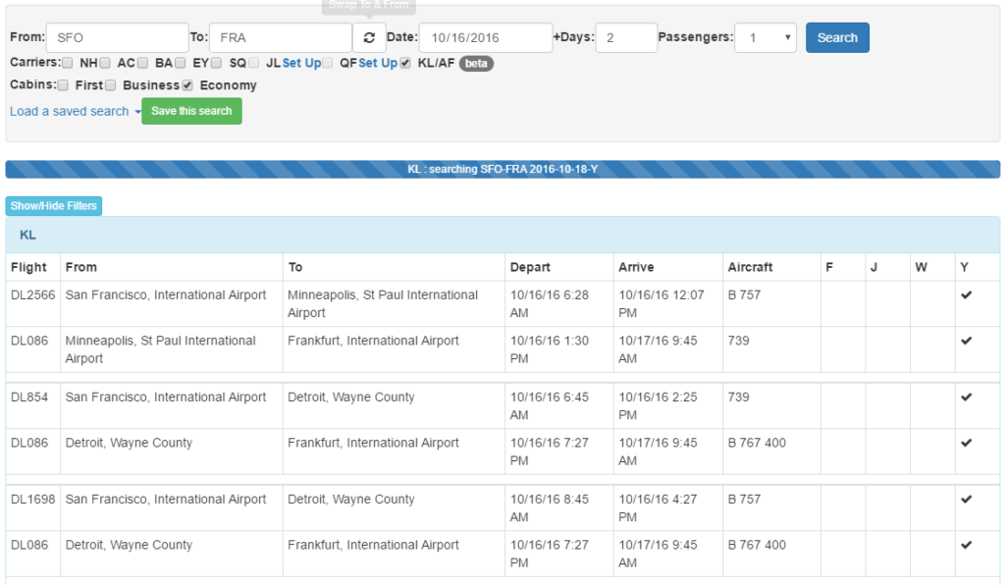
Task: Click the availability checkmark for flight DL1698
Action: pos(966,499)
